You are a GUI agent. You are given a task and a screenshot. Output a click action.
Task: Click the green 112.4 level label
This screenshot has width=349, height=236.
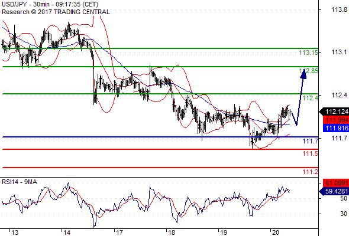(311, 98)
